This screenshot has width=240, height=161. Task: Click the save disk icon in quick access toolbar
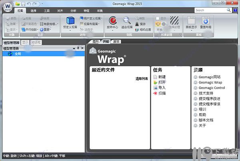click(x=23, y=4)
